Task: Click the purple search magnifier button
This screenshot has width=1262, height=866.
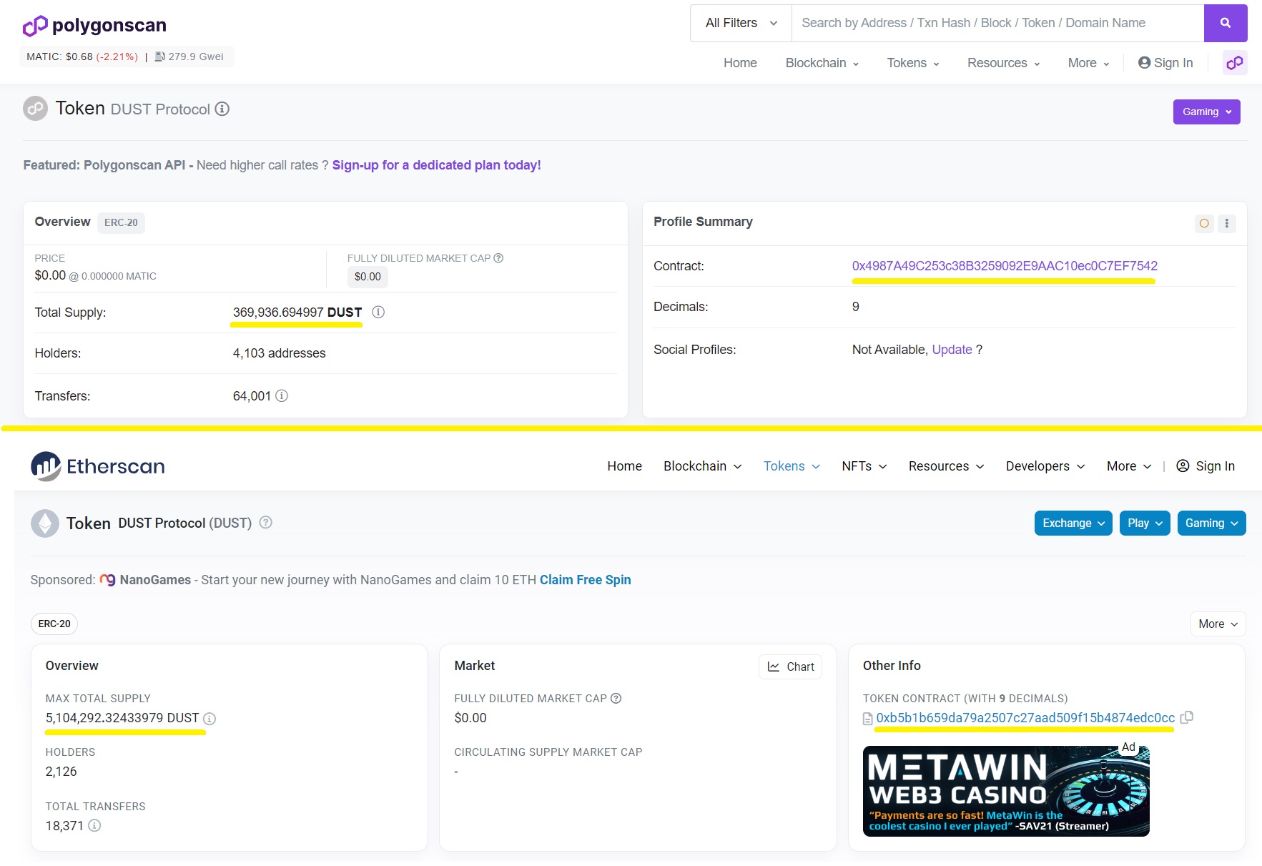Action: coord(1226,23)
